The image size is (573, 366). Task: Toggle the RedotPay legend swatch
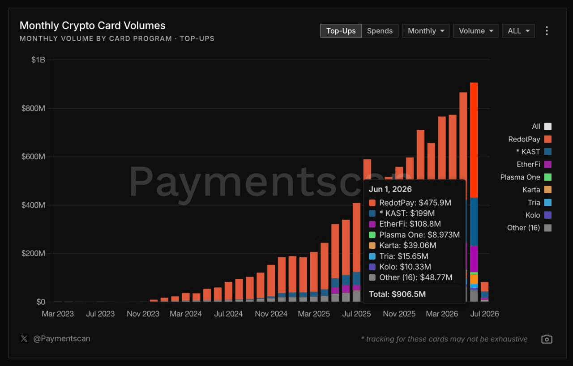coord(548,139)
